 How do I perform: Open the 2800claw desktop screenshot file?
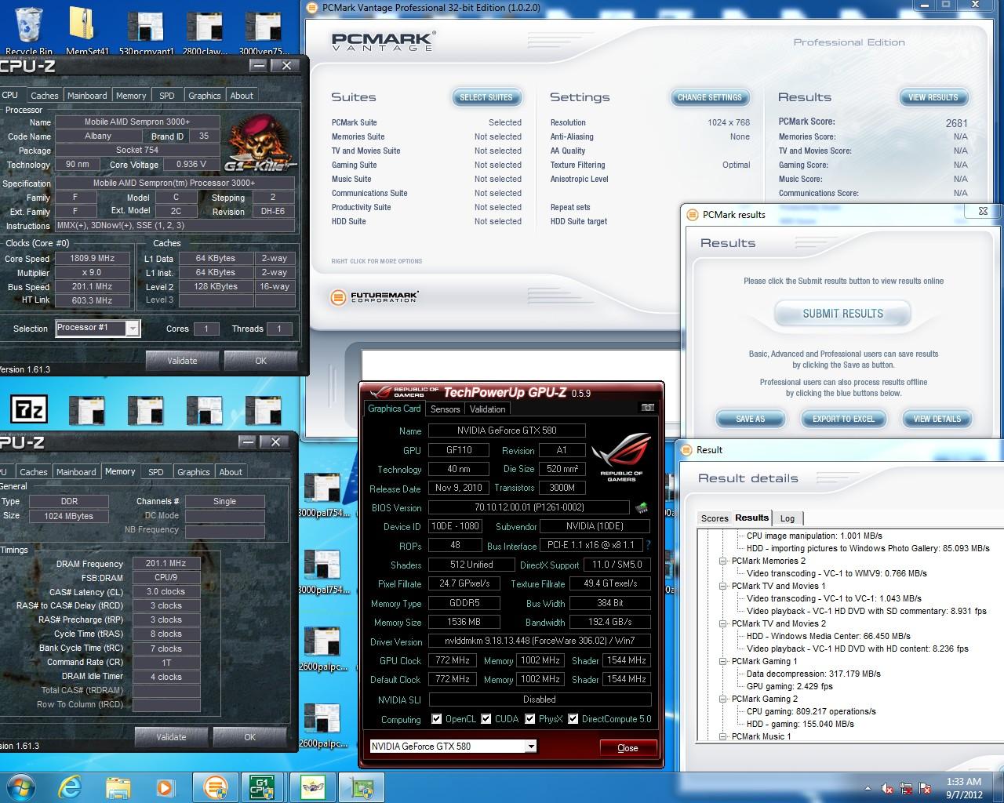coord(205,33)
